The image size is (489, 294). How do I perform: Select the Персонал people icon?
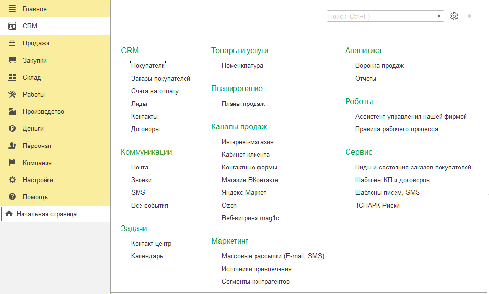pos(12,146)
